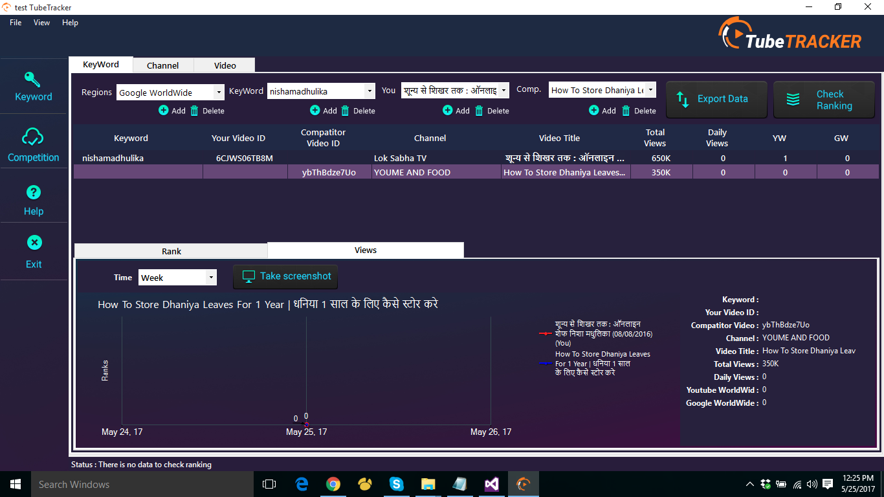This screenshot has width=884, height=497.
Task: Open Skype from the taskbar
Action: [x=397, y=484]
